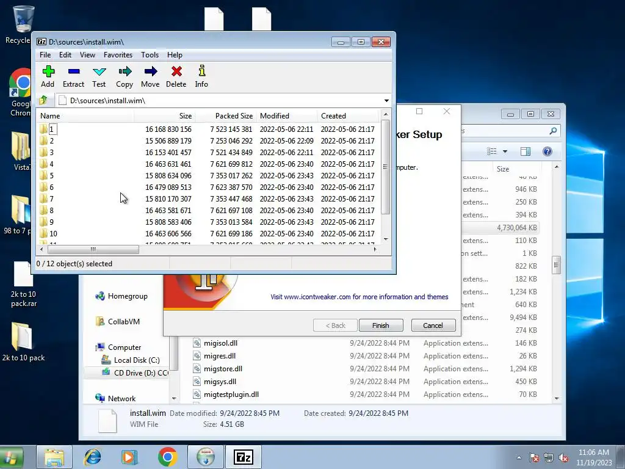625x469 pixels.
Task: Click the 7-Zip horizontal scrollbar thumb
Action: 93,250
